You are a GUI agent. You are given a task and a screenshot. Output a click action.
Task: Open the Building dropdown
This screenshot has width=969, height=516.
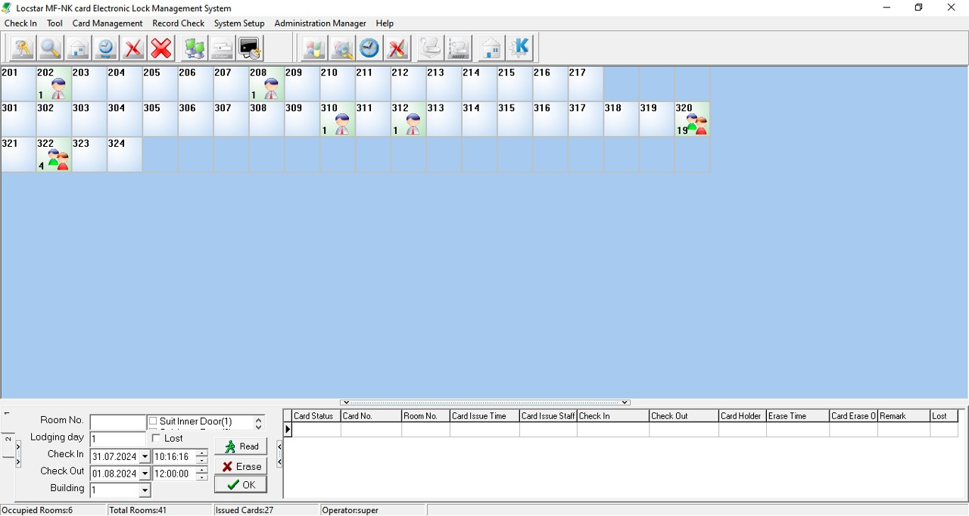coord(145,490)
